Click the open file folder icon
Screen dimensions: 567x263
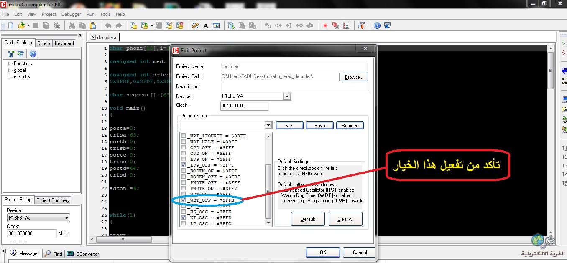(x=21, y=25)
